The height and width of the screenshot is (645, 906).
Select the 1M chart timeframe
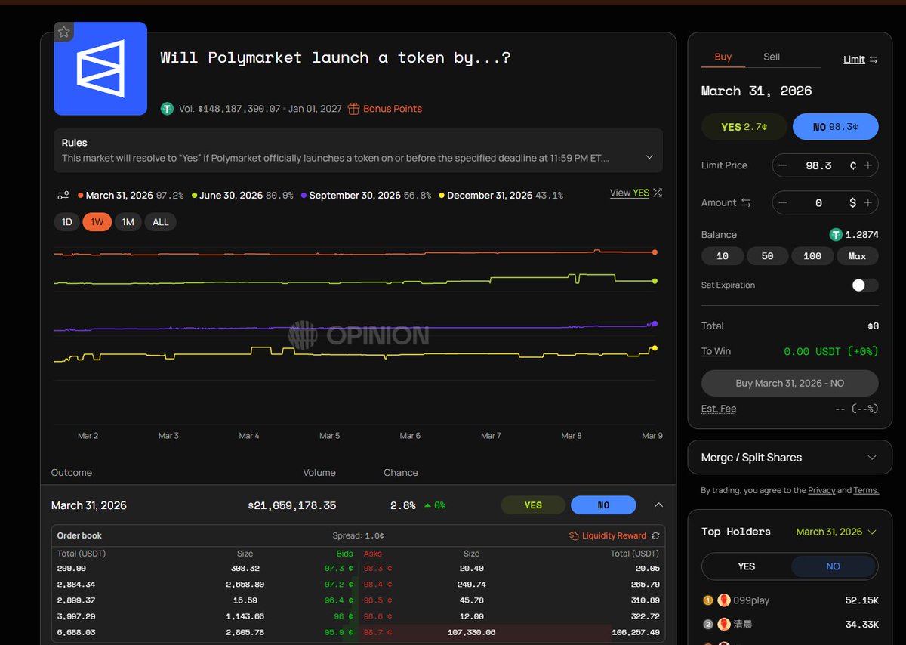click(x=128, y=222)
